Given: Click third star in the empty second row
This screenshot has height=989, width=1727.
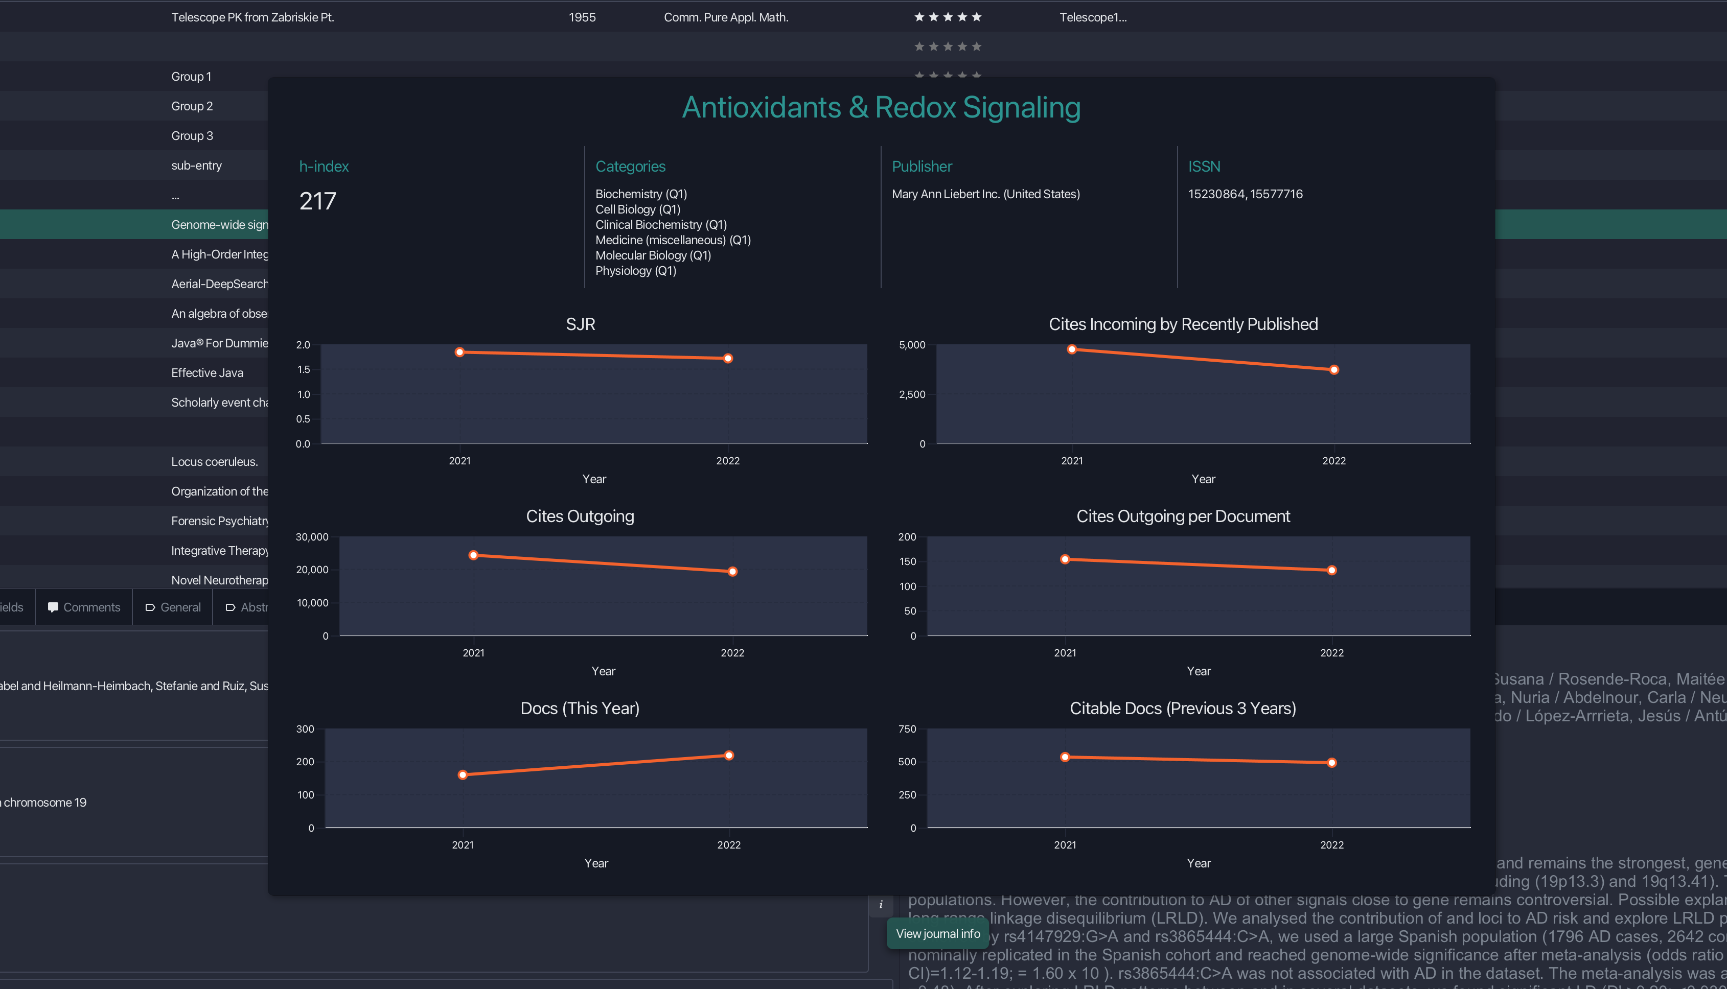Looking at the screenshot, I should click(x=948, y=47).
